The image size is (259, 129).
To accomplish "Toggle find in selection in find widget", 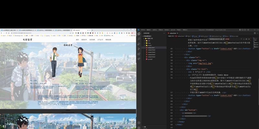I will pos(246,39).
